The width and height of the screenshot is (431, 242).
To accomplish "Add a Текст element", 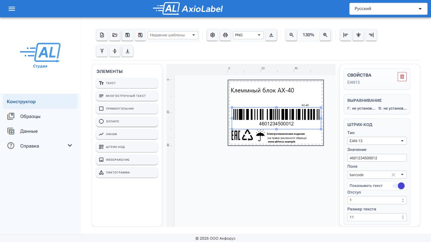I will [x=127, y=83].
